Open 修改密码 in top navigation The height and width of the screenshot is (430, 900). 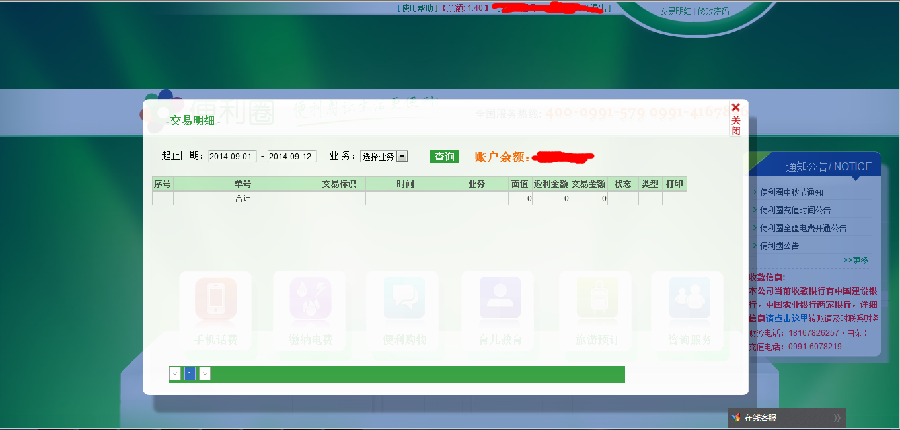[714, 11]
